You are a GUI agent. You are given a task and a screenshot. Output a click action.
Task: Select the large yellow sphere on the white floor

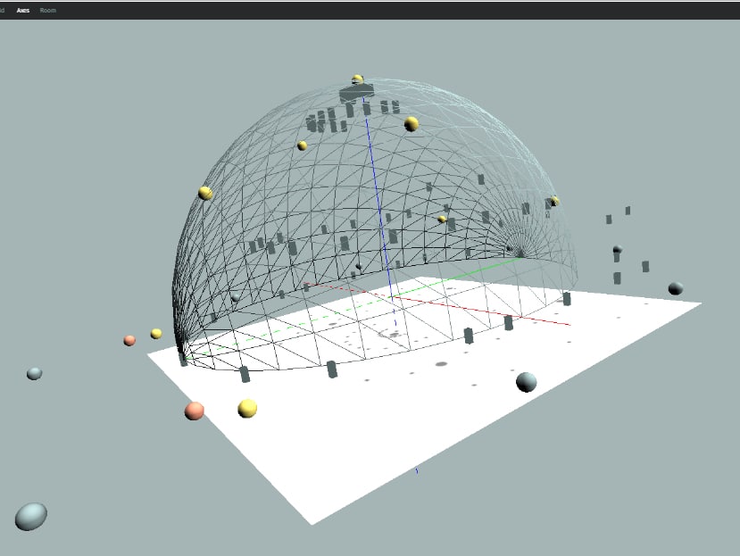point(247,408)
